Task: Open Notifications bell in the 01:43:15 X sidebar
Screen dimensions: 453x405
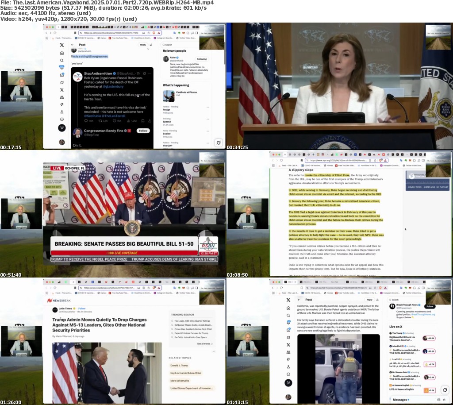Action: point(288,322)
